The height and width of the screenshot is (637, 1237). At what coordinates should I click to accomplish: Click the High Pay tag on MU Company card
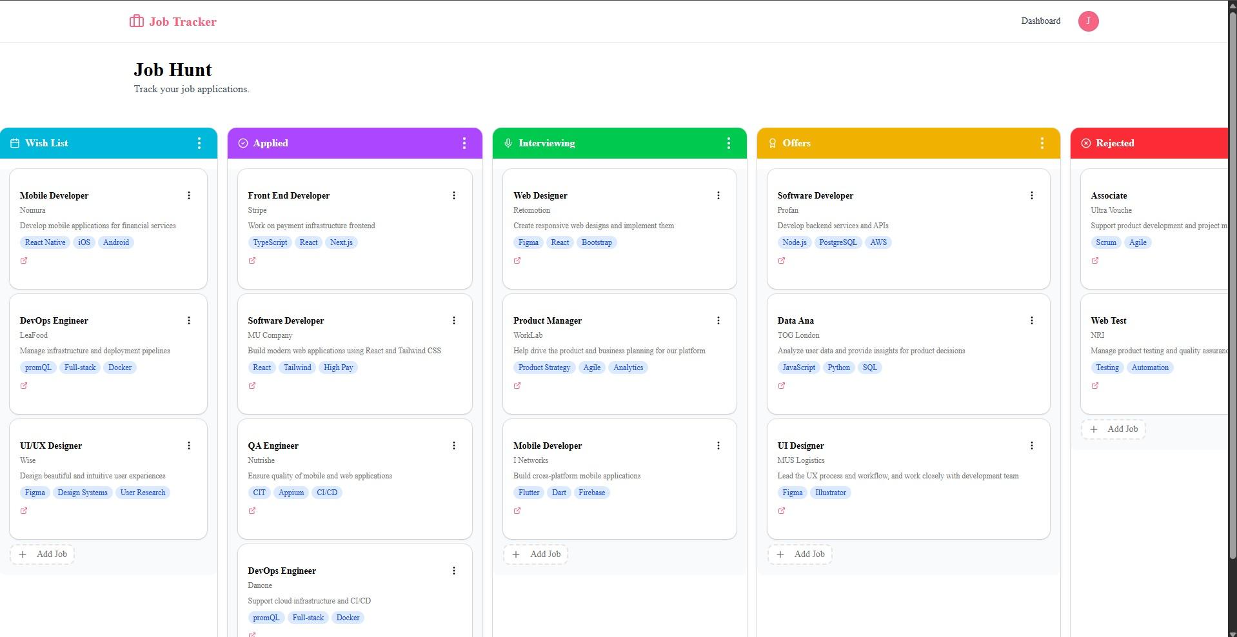(339, 367)
